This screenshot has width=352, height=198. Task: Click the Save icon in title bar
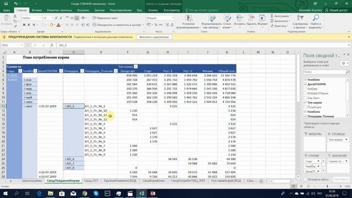click(x=6, y=3)
